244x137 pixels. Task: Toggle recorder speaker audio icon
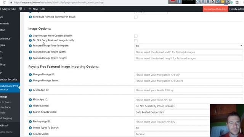pos(198,2)
